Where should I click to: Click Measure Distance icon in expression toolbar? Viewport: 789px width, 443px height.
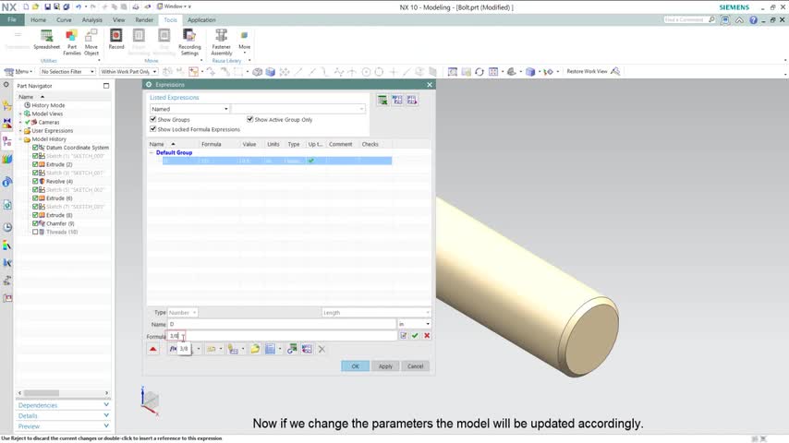point(212,349)
